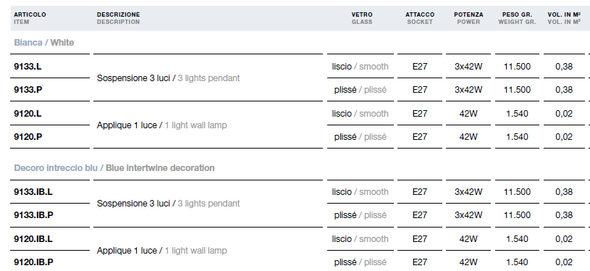This screenshot has width=590, height=271.
Task: Click the ARTICOLO / ITEM column header
Action: click(30, 18)
